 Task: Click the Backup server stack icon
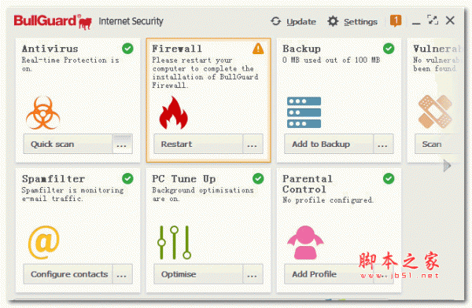304,112
